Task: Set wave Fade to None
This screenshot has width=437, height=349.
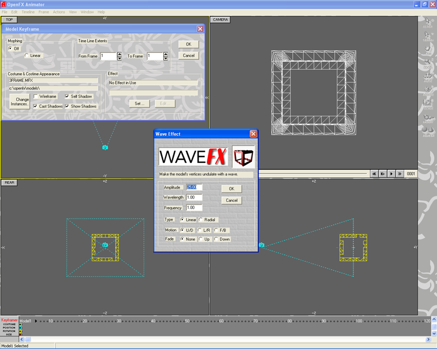Action: click(x=182, y=239)
